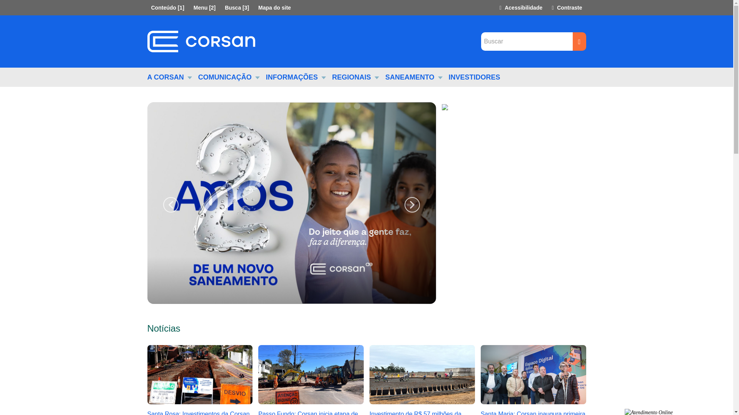Expand the A CORSAN menu
Screen dimensions: 739x415
(169, 77)
